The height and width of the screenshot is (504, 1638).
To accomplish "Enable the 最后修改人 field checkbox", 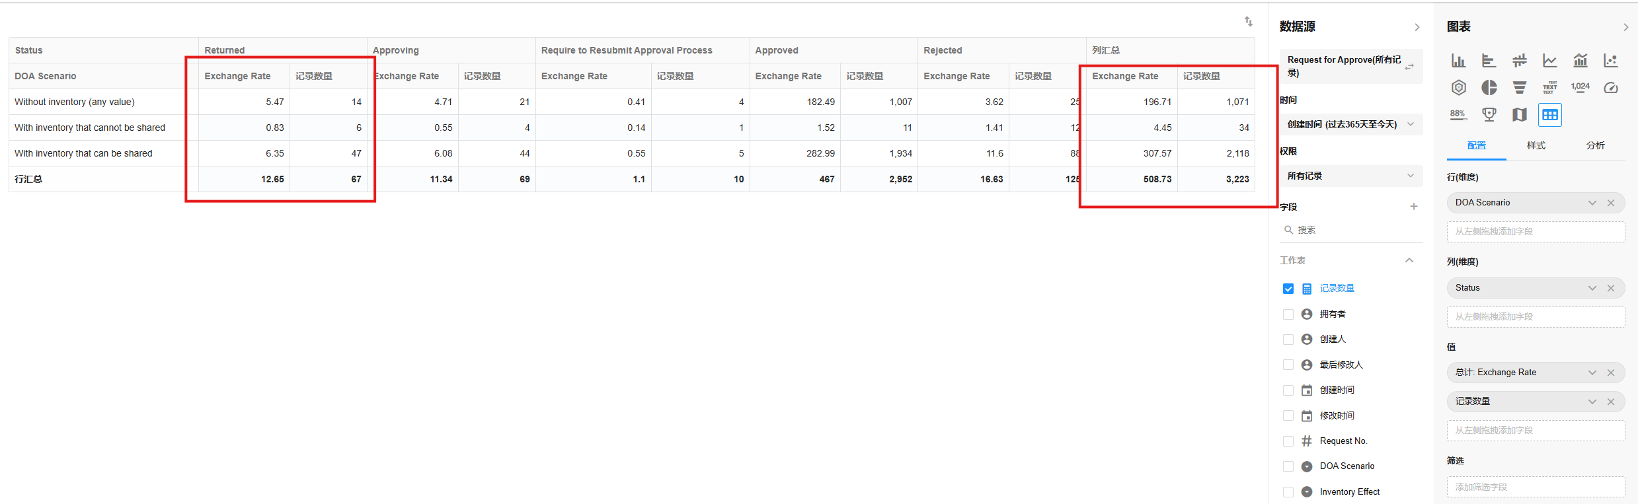I will [x=1288, y=365].
